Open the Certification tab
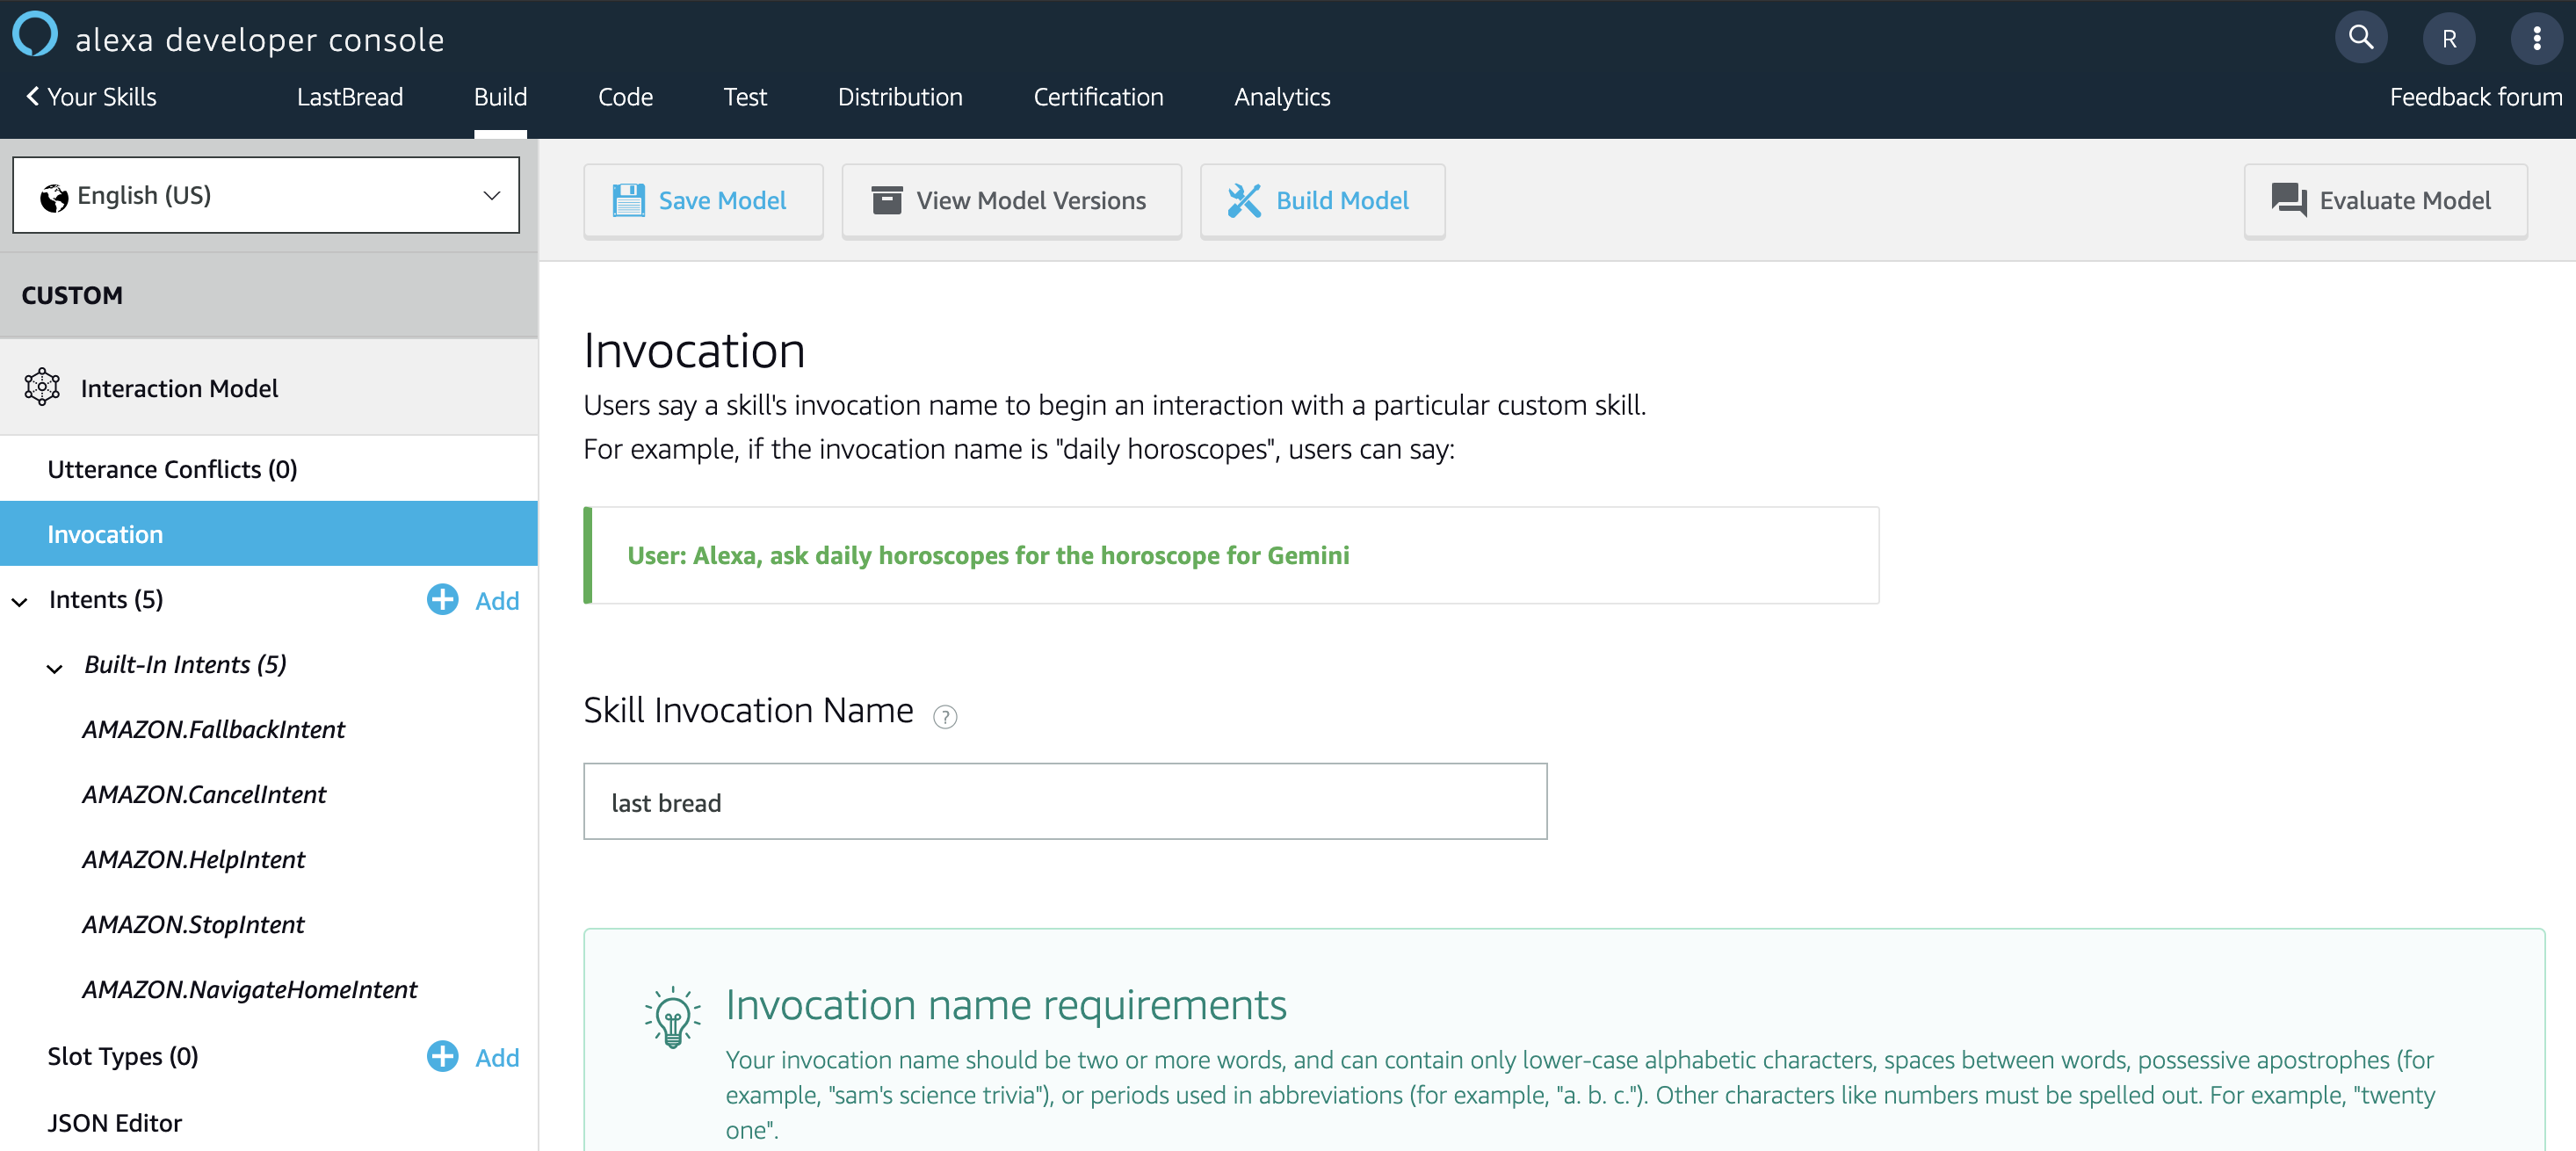This screenshot has height=1151, width=2576. pyautogui.click(x=1098, y=97)
